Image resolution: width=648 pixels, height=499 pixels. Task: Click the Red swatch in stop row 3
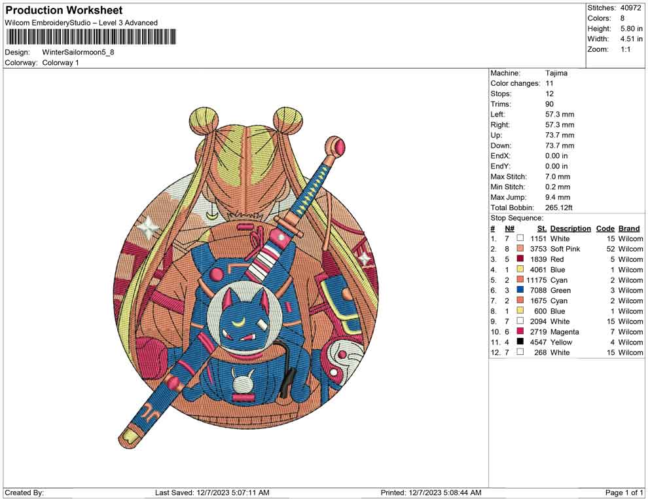[x=520, y=259]
